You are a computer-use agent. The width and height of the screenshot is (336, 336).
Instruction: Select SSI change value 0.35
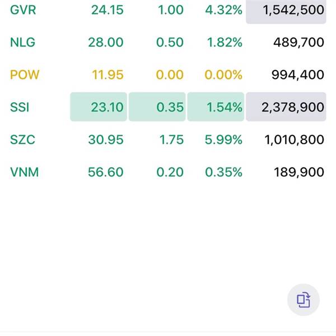click(157, 107)
